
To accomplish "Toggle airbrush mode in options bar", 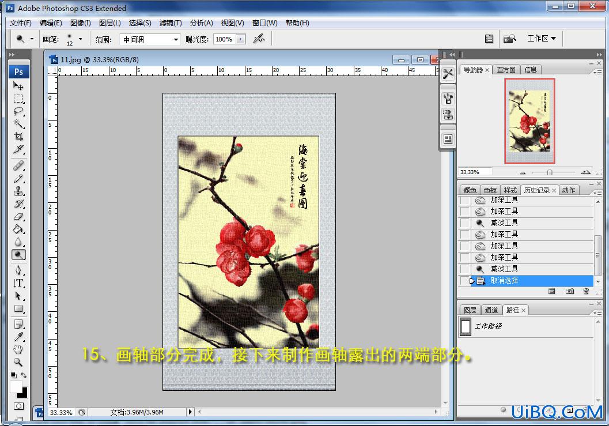I will pos(259,39).
